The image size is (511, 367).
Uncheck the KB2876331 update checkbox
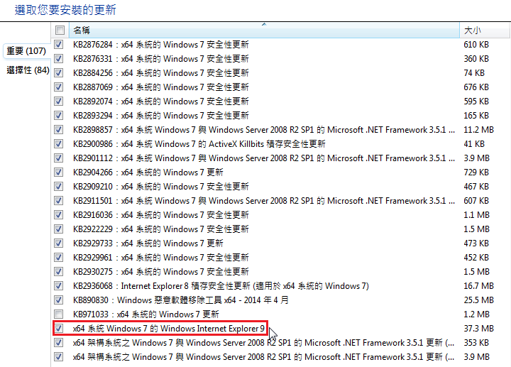click(59, 59)
